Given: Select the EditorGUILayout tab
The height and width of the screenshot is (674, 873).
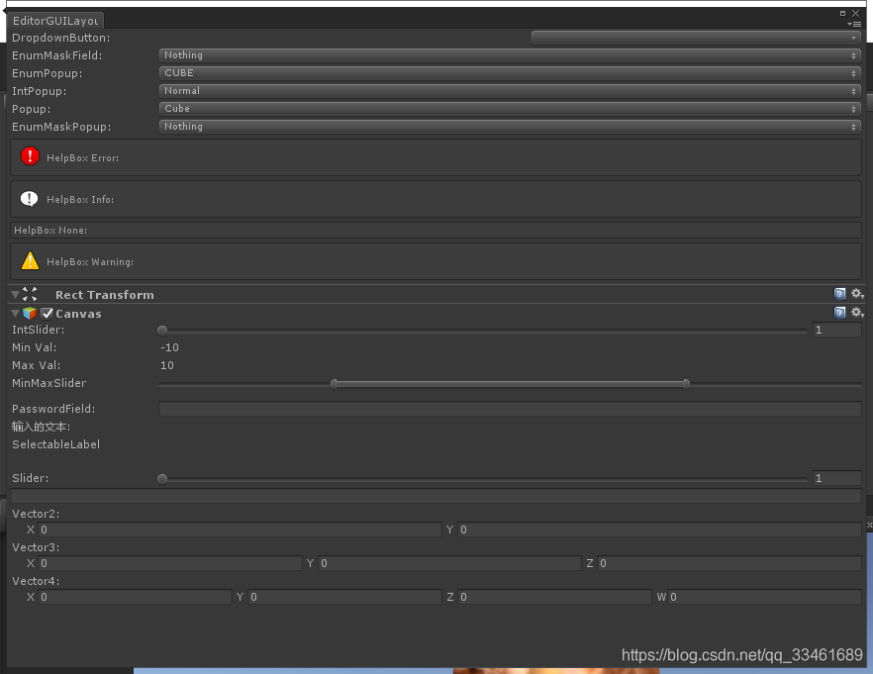Looking at the screenshot, I should tap(55, 21).
